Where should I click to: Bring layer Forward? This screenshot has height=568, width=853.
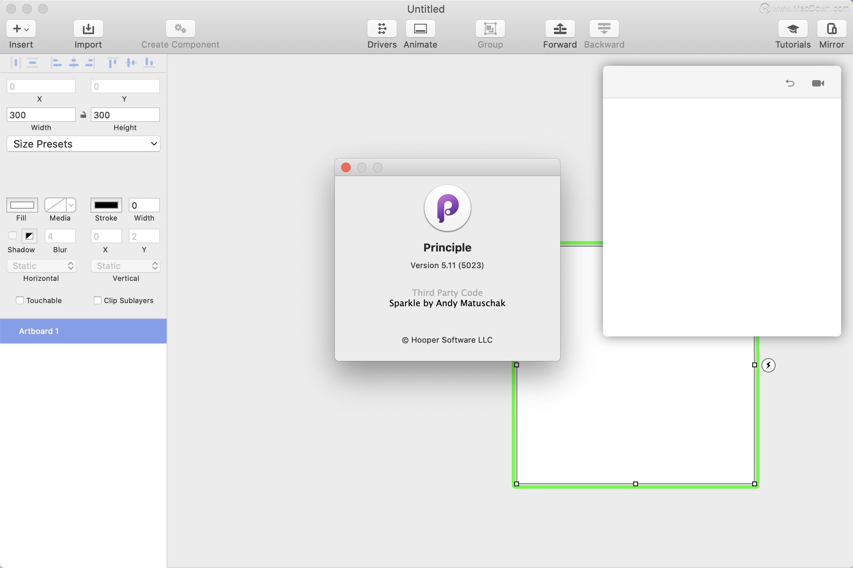[560, 29]
